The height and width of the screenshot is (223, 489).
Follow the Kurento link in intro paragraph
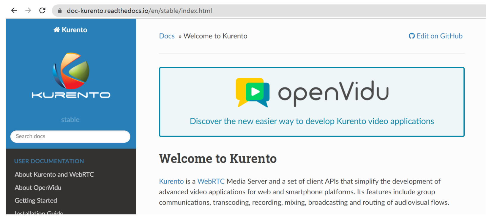(171, 181)
